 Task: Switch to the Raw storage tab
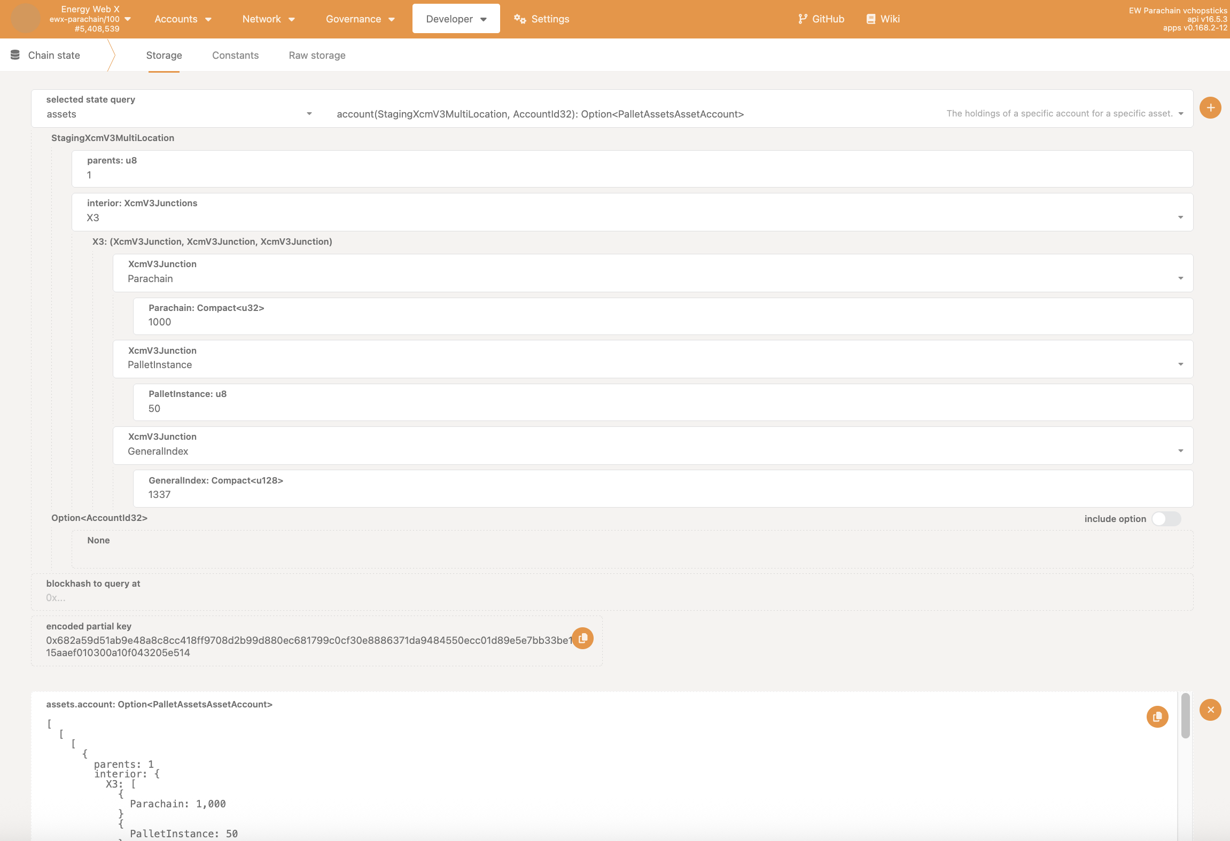317,55
